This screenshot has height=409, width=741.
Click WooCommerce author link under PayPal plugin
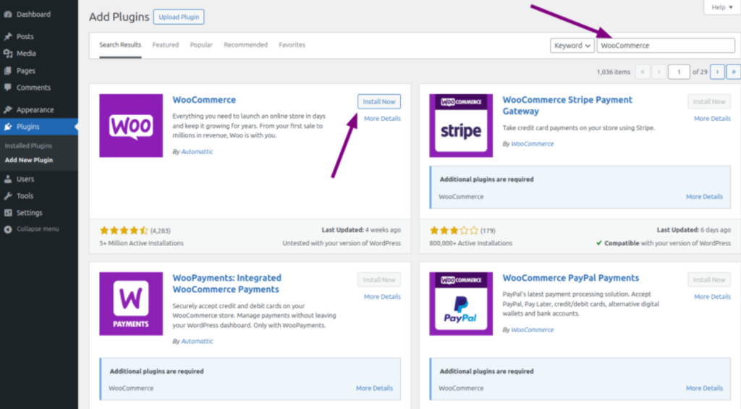tap(532, 329)
